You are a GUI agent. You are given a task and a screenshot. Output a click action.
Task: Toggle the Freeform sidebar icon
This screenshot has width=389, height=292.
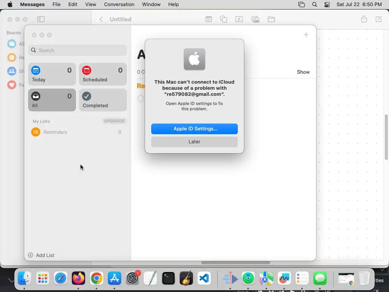tap(41, 19)
